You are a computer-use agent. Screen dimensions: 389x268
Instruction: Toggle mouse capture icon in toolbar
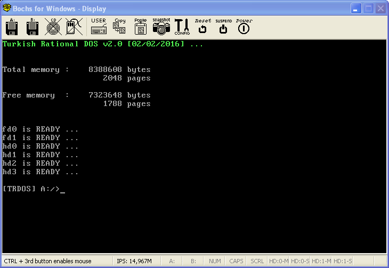[x=72, y=27]
